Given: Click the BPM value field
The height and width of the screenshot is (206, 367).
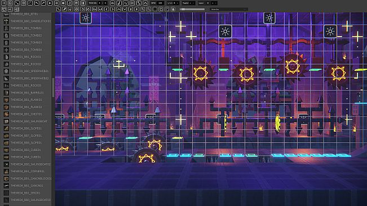Looking at the screenshot, I should [160, 3].
